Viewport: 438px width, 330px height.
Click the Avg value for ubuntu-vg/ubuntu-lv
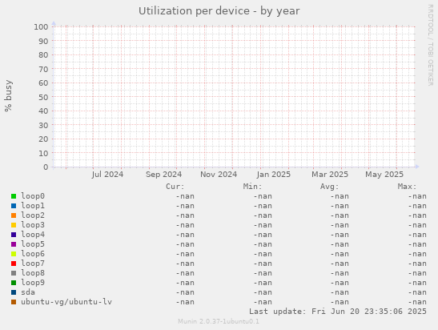(340, 302)
